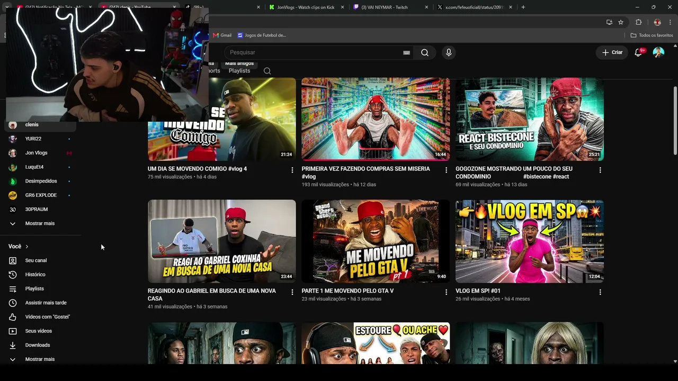Click the "193 mil visualizações" view count text

point(325,185)
